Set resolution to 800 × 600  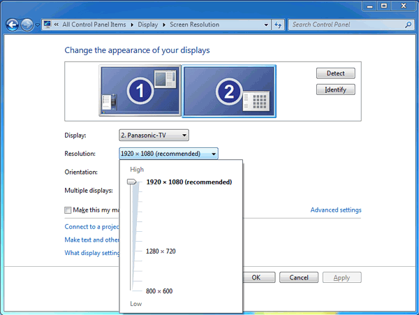pyautogui.click(x=159, y=291)
